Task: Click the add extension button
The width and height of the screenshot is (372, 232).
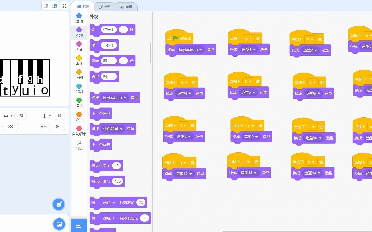Action: coord(79,226)
